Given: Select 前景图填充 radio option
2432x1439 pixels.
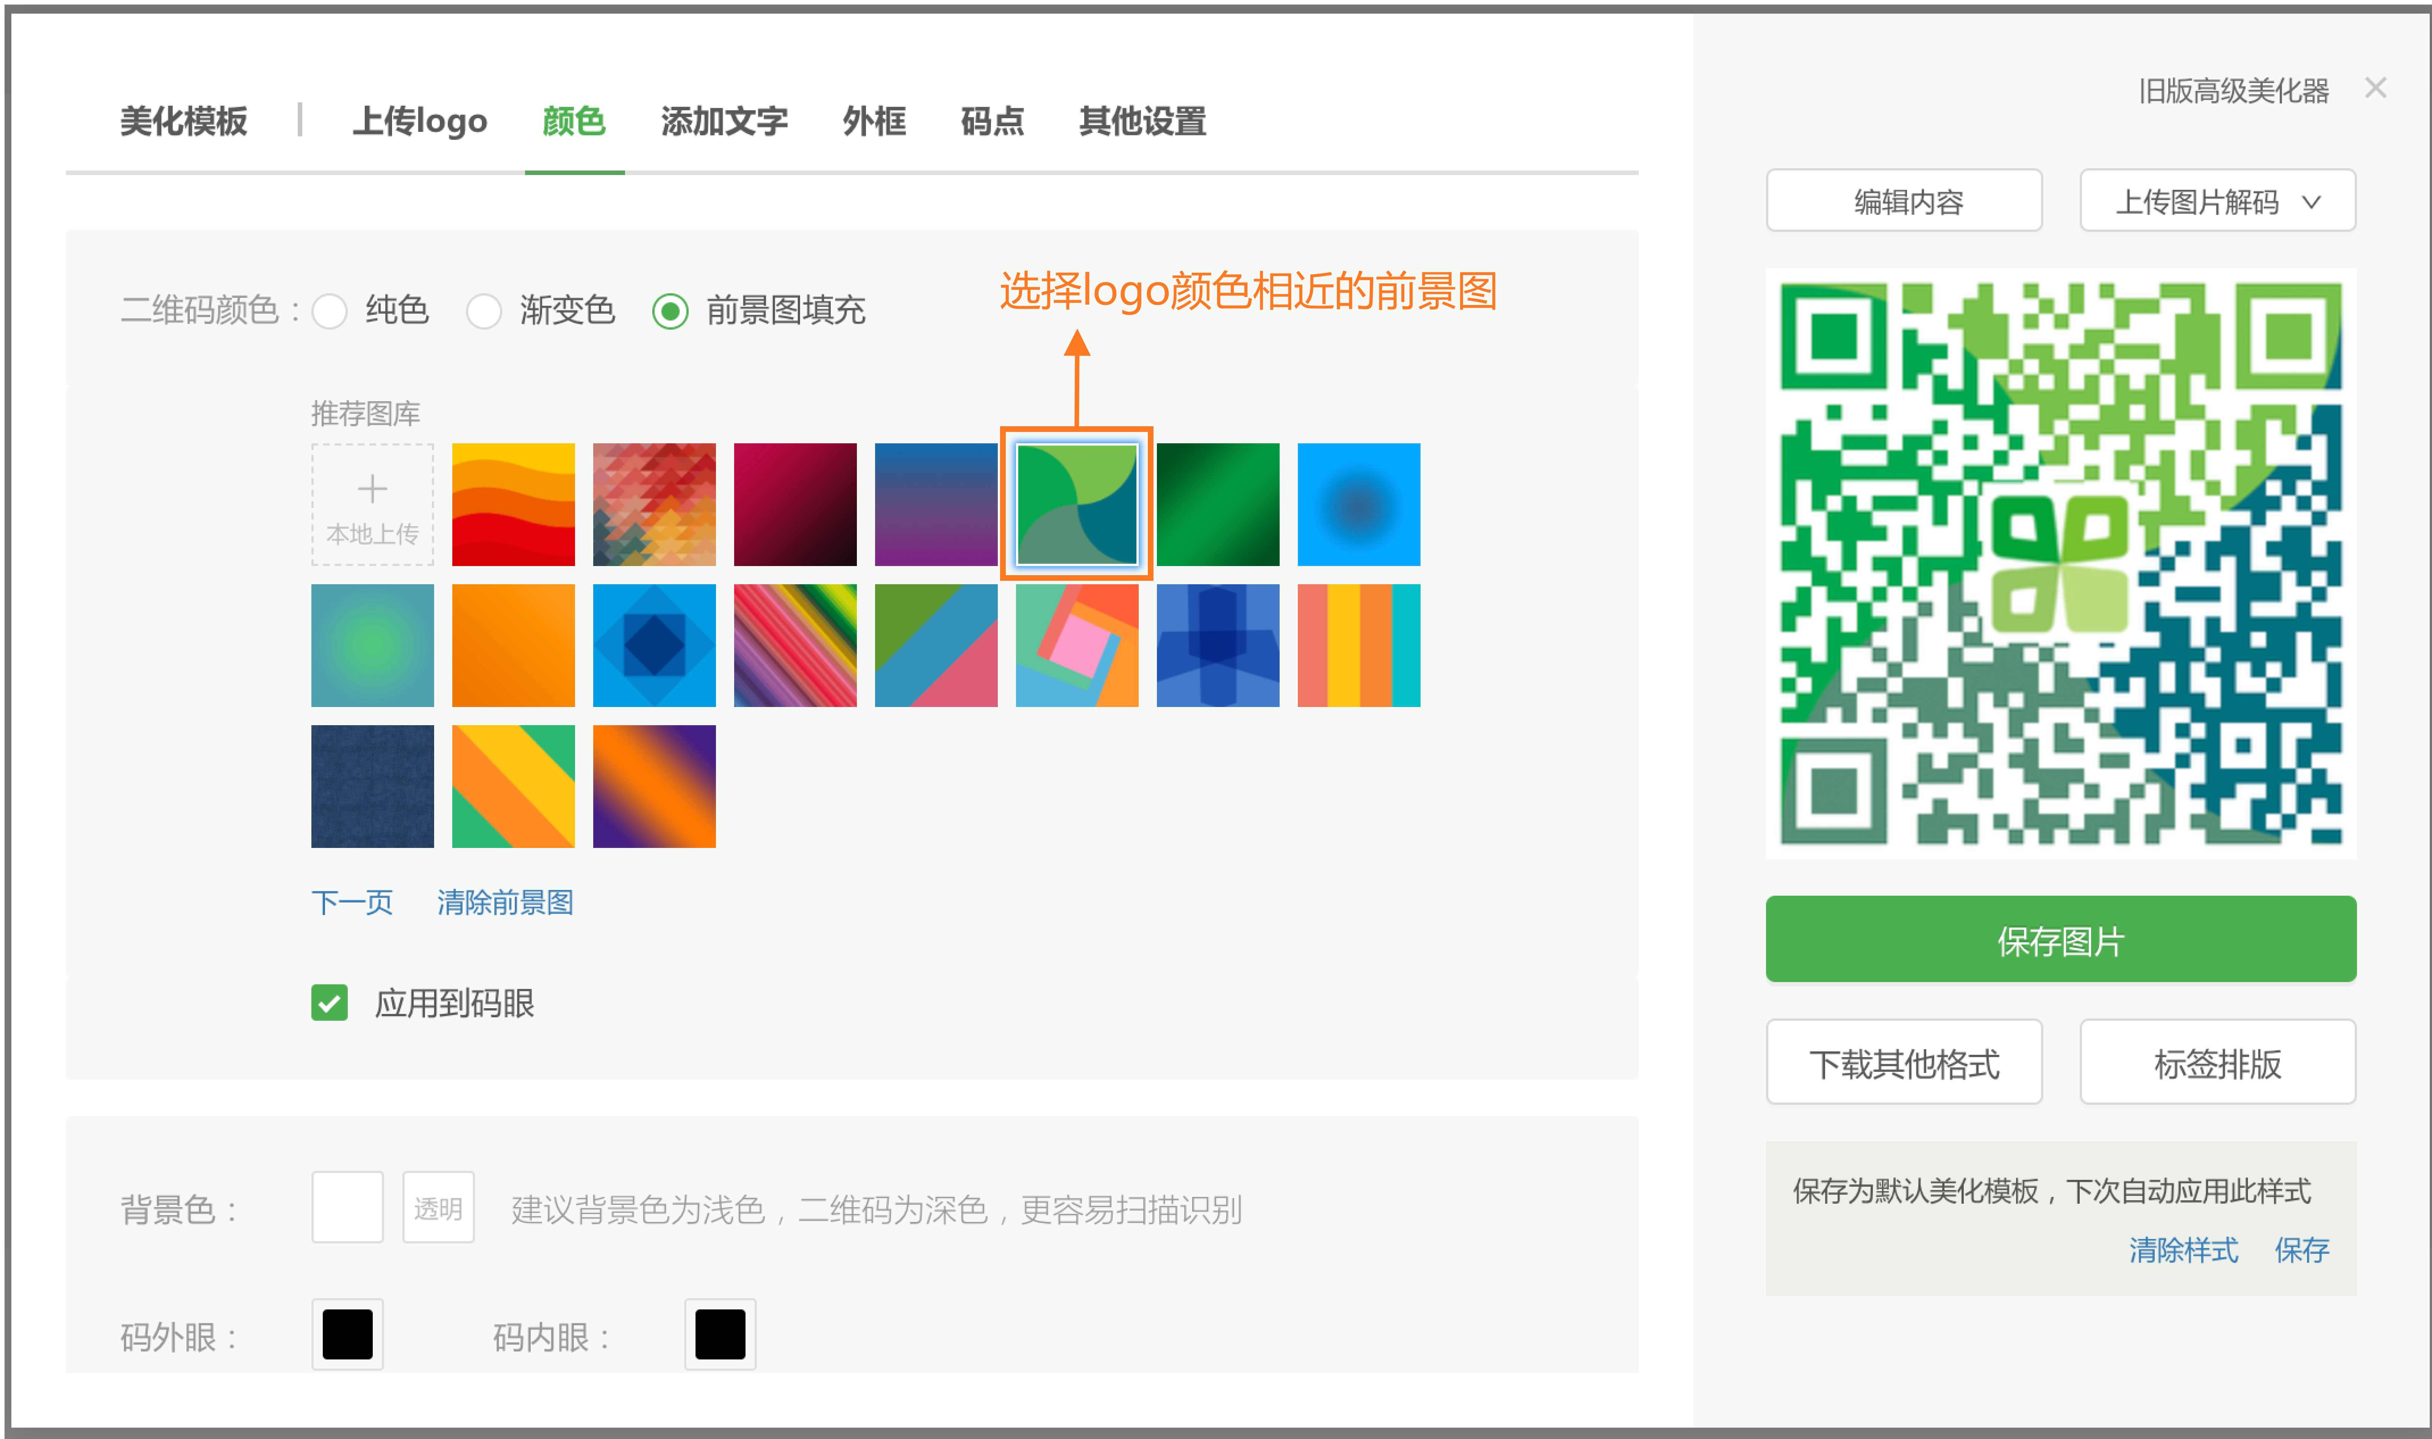Looking at the screenshot, I should click(x=670, y=311).
